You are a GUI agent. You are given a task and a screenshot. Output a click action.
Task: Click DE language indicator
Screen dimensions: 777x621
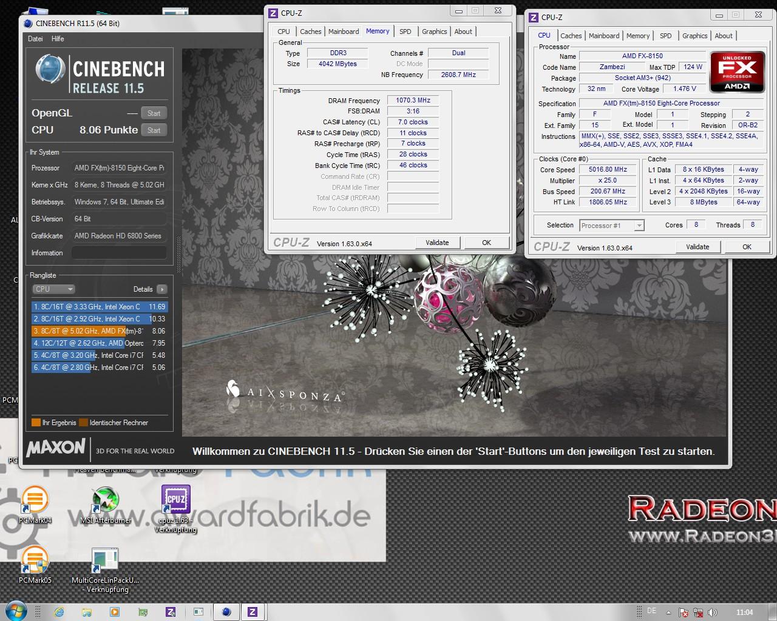click(x=651, y=611)
